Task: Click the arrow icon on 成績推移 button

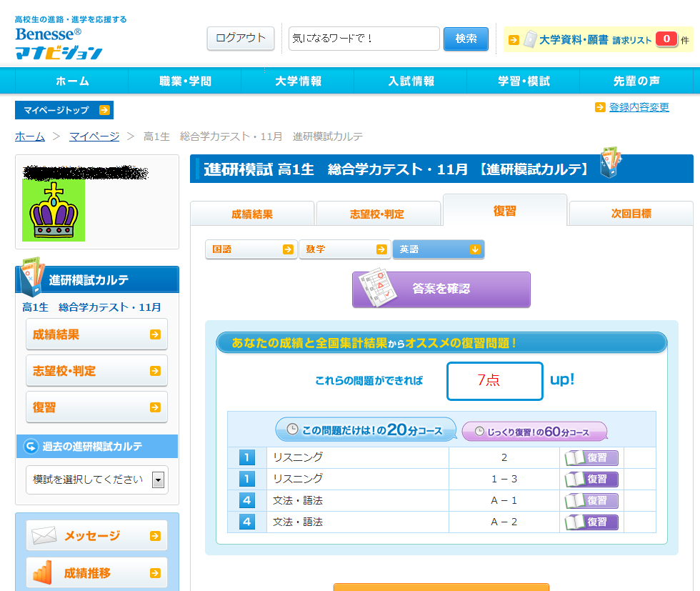Action: pos(156,573)
